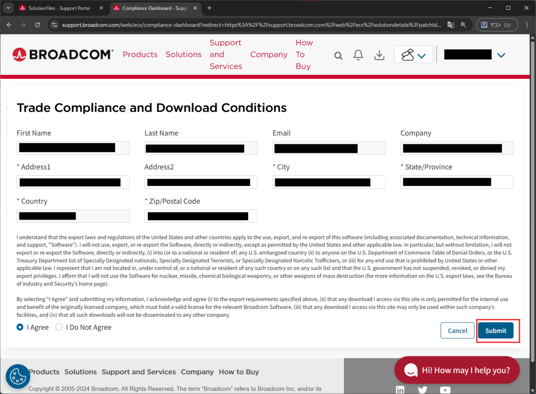Image resolution: width=536 pixels, height=394 pixels.
Task: Click the State/Province input field
Action: point(457,182)
